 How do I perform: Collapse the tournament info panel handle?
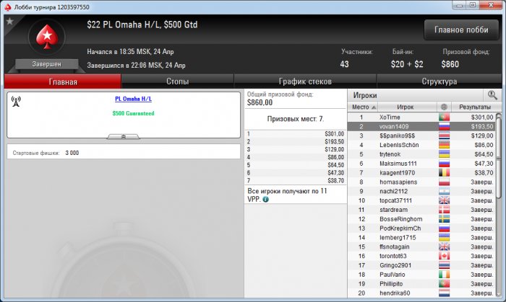(124, 137)
